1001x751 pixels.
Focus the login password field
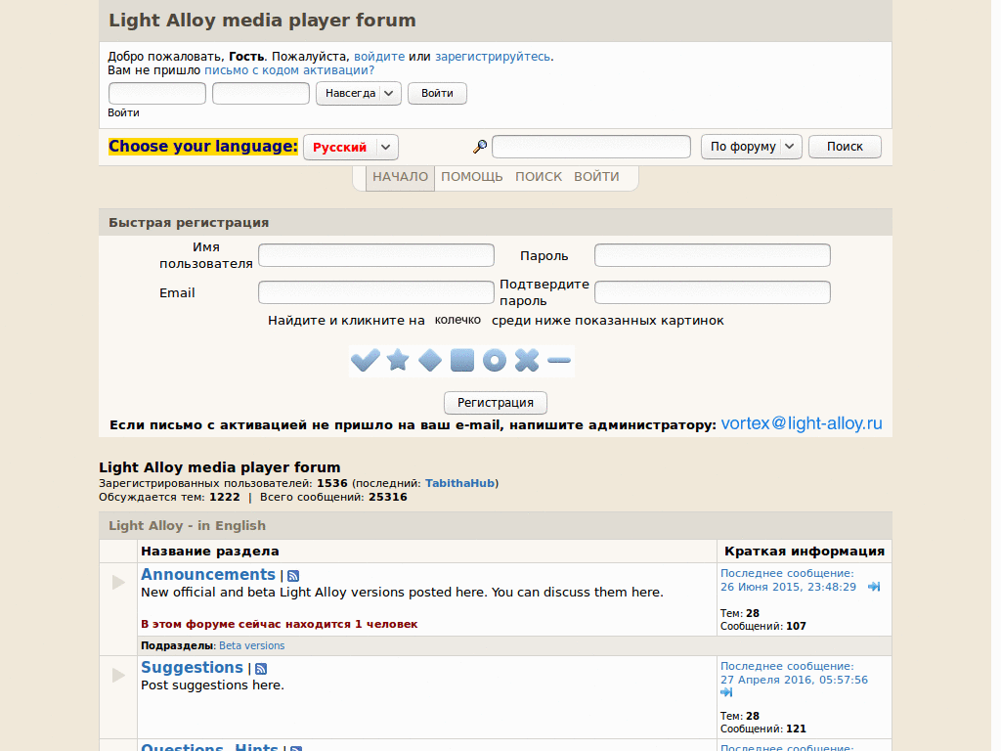261,93
